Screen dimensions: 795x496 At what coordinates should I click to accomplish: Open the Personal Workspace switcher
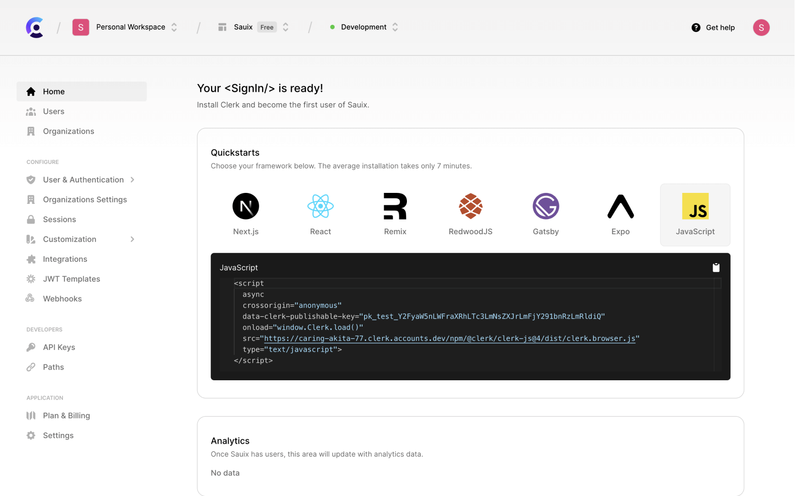coord(130,27)
